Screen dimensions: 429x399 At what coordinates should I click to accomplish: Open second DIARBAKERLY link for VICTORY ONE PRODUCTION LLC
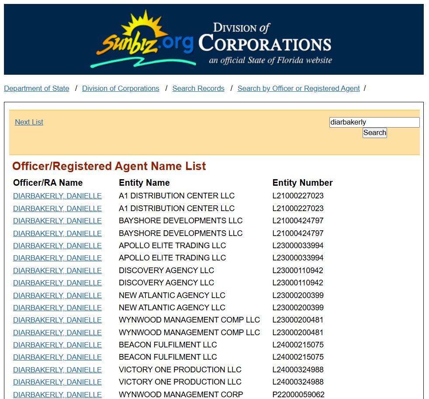[58, 382]
